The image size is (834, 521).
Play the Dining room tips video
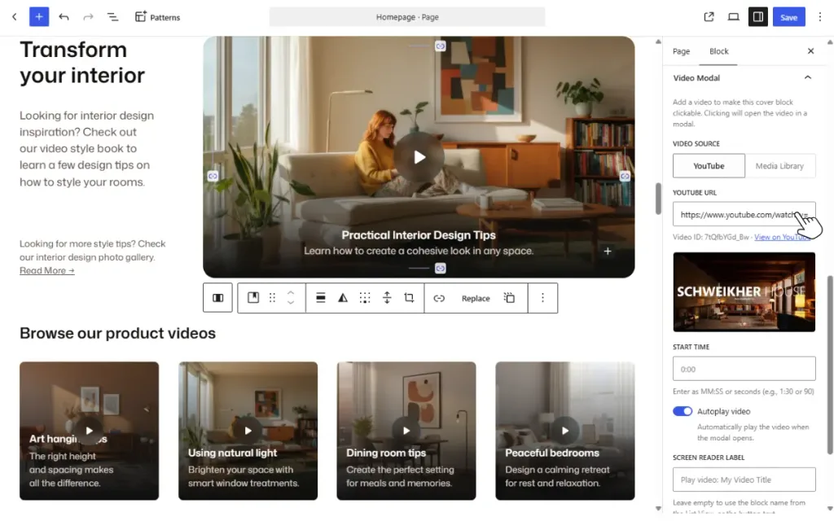406,431
